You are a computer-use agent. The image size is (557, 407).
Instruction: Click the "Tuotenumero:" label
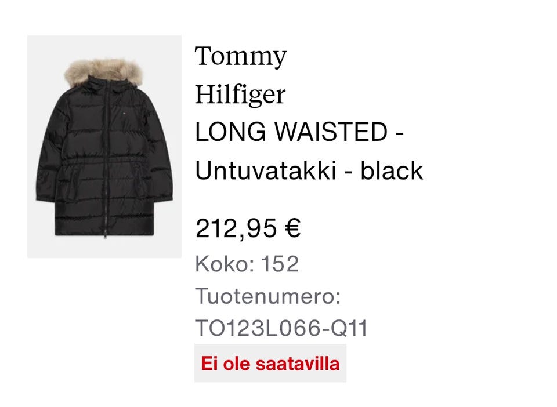pos(268,296)
